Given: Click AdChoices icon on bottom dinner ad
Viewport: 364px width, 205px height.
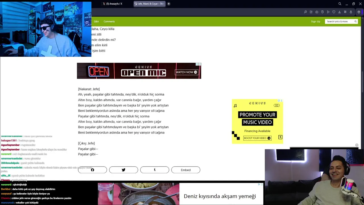Looking at the screenshot, I should click(x=259, y=184).
